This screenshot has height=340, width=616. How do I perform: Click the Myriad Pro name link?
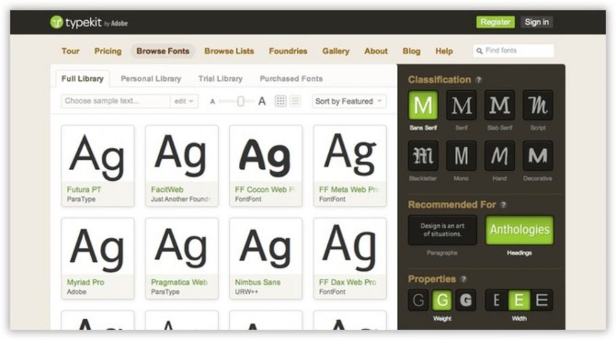tap(85, 282)
